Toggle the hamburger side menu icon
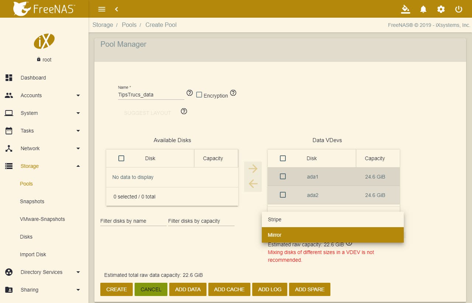 pos(102,9)
